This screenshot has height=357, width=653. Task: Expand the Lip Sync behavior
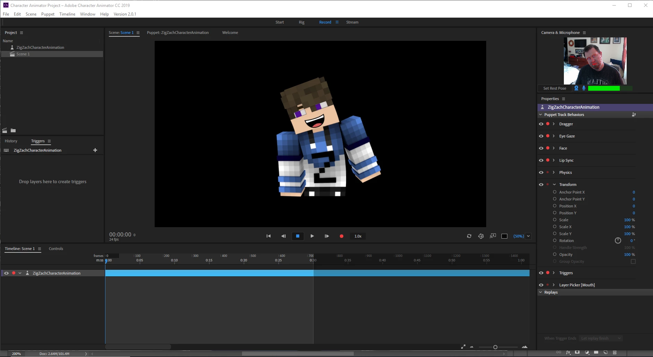pos(554,160)
